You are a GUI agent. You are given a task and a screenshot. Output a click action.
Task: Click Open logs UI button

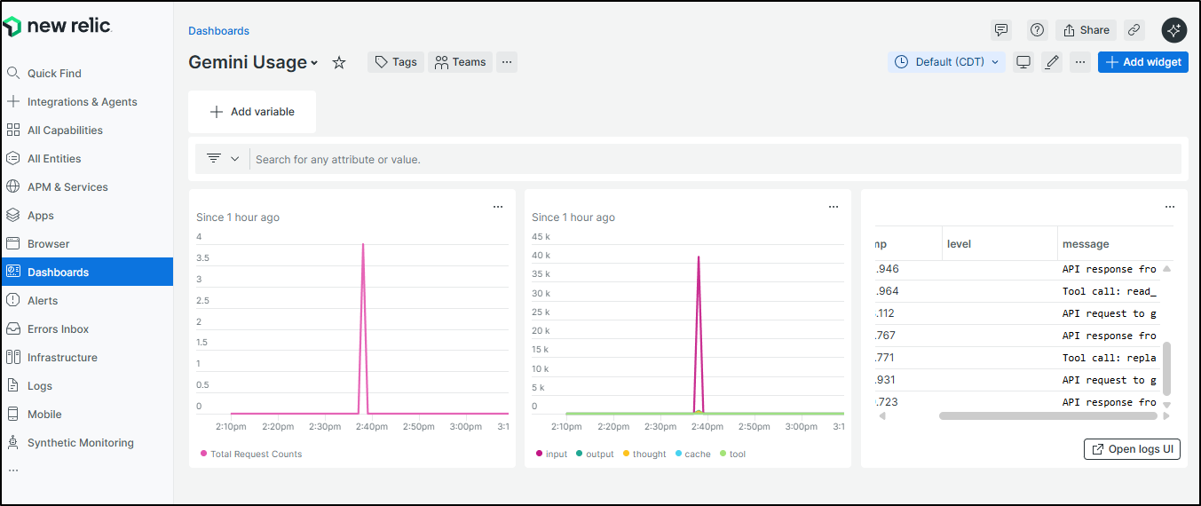click(1132, 449)
